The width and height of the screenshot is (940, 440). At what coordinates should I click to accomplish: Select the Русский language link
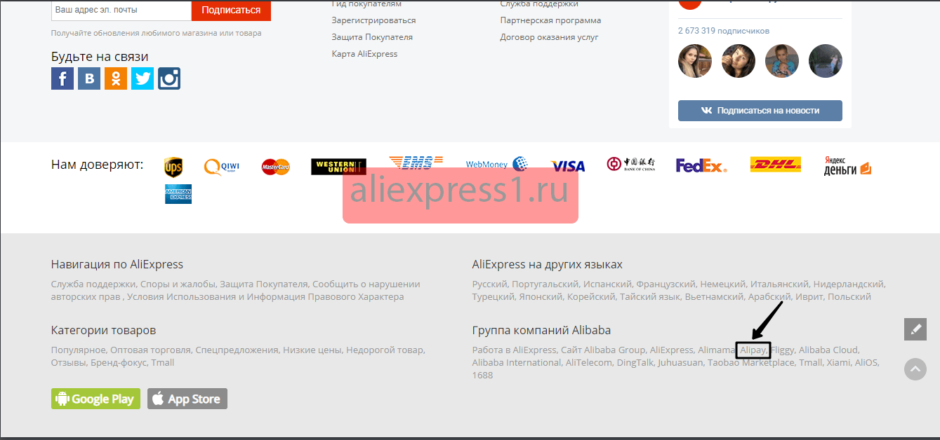(490, 284)
